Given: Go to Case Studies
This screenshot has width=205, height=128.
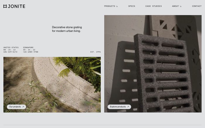Looking at the screenshot, I should point(153,6).
